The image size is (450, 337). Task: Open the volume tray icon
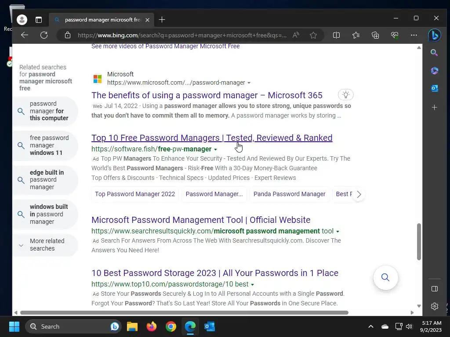pyautogui.click(x=409, y=326)
